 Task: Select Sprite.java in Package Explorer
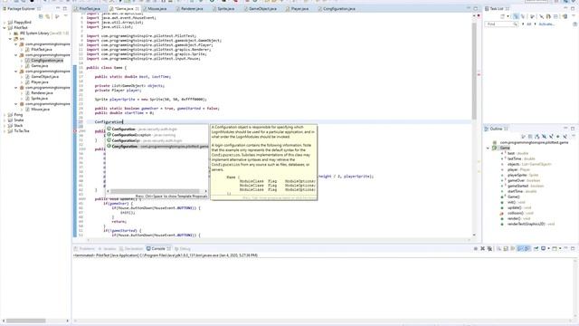click(39, 99)
